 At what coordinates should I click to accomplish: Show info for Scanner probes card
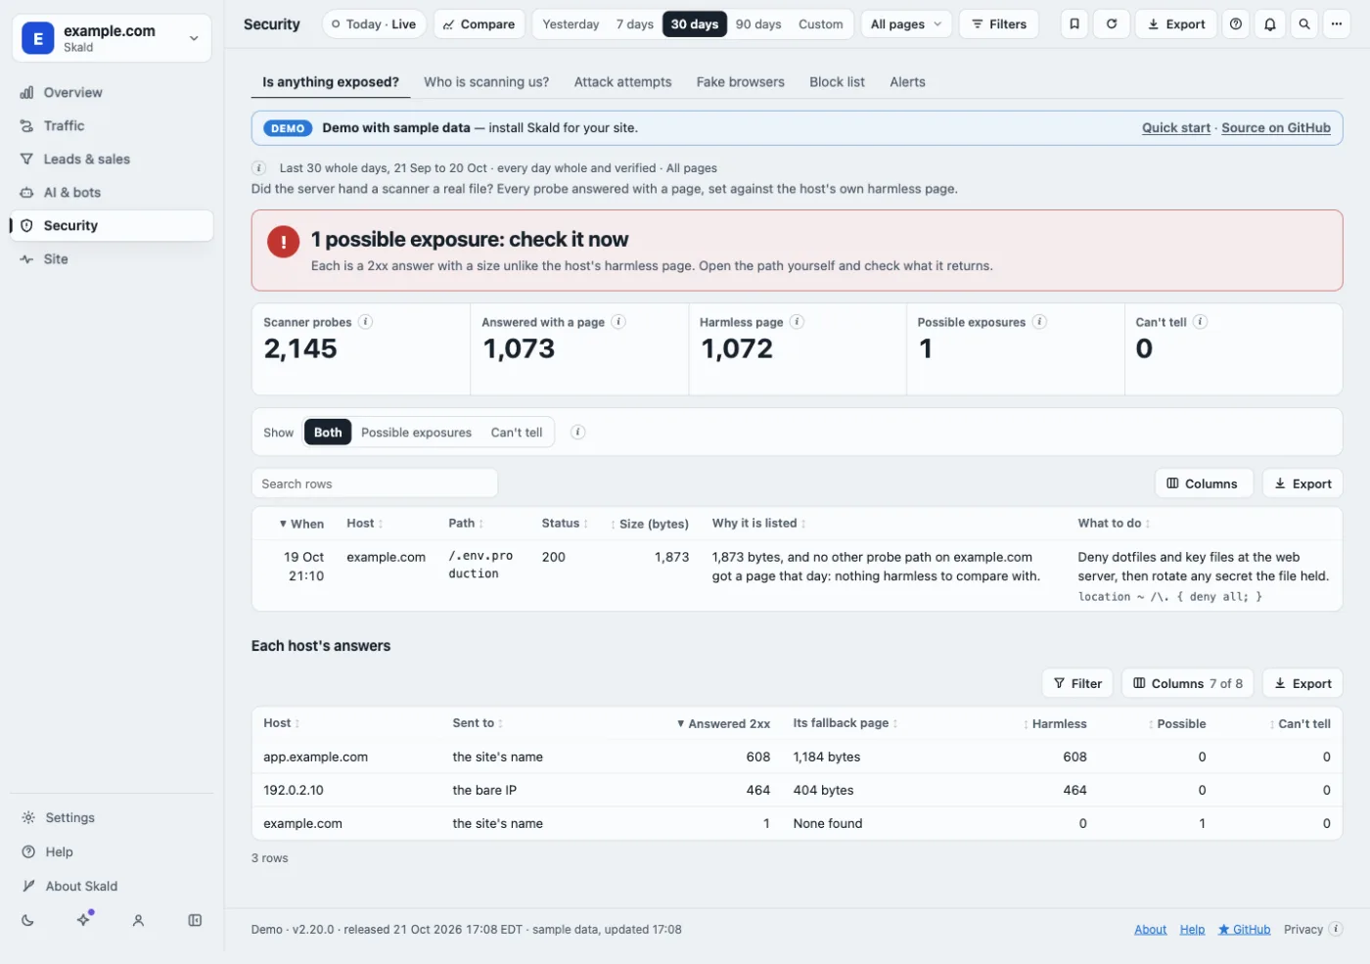[365, 321]
